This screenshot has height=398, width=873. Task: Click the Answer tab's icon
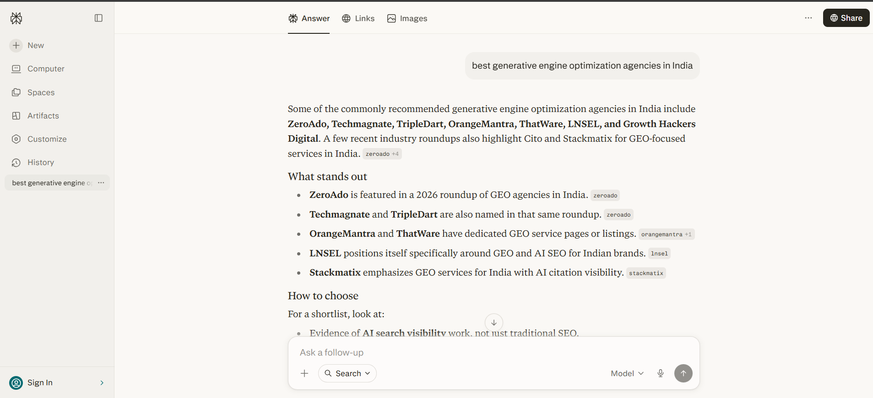tap(293, 18)
